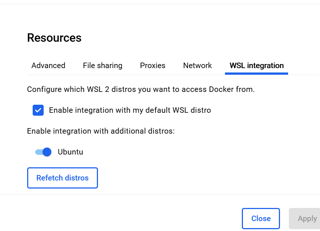This screenshot has width=320, height=231.
Task: Uncheck default WSL distro integration checkbox
Action: (38, 110)
